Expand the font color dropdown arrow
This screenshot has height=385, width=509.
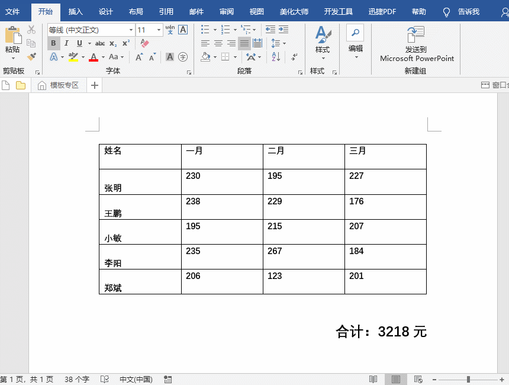coord(103,57)
